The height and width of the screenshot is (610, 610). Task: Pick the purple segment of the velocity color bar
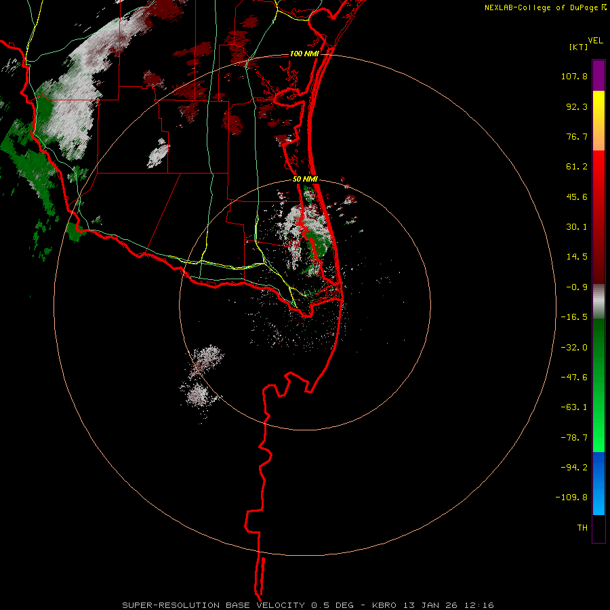[x=598, y=75]
